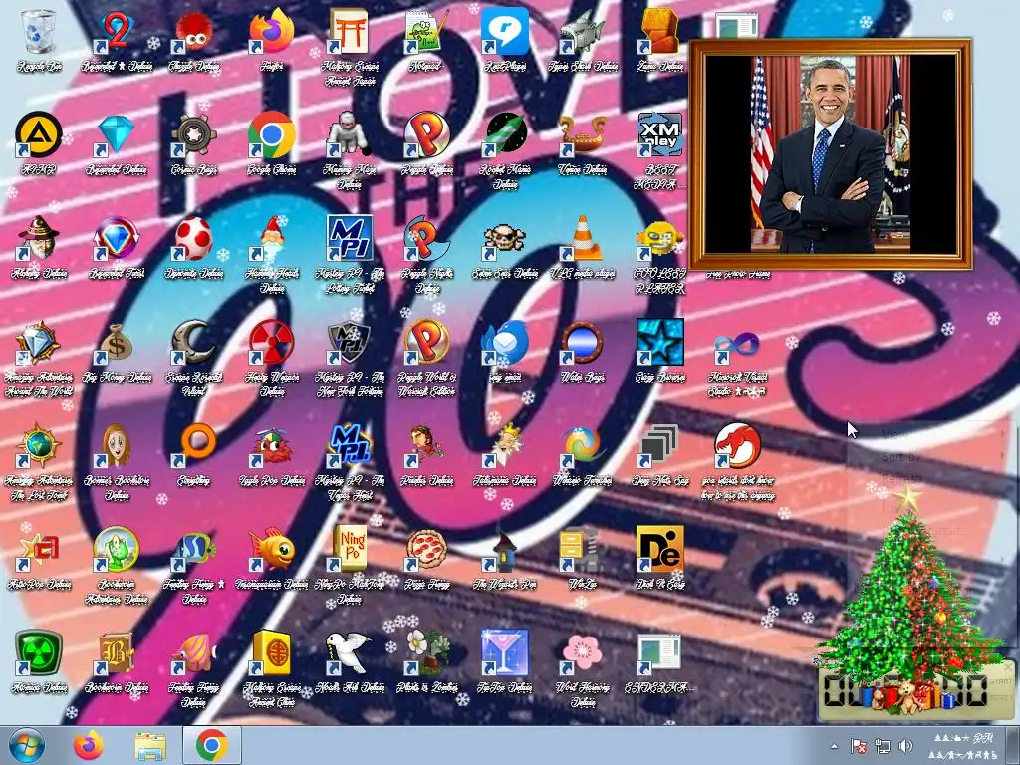Open the Chuzzle Deluxe red fuzzball icon
This screenshot has width=1020, height=765.
(x=194, y=31)
